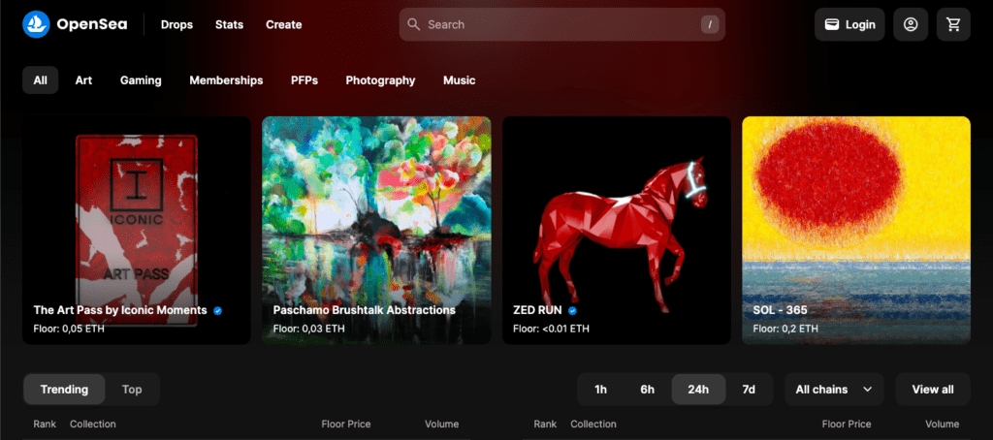This screenshot has height=440, width=993.
Task: Click the View all button
Action: (x=932, y=390)
